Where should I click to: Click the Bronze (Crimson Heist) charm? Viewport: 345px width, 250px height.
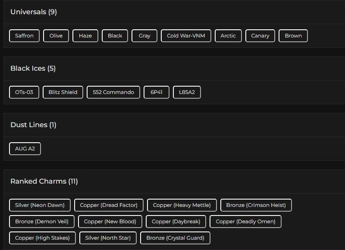pyautogui.click(x=256, y=205)
